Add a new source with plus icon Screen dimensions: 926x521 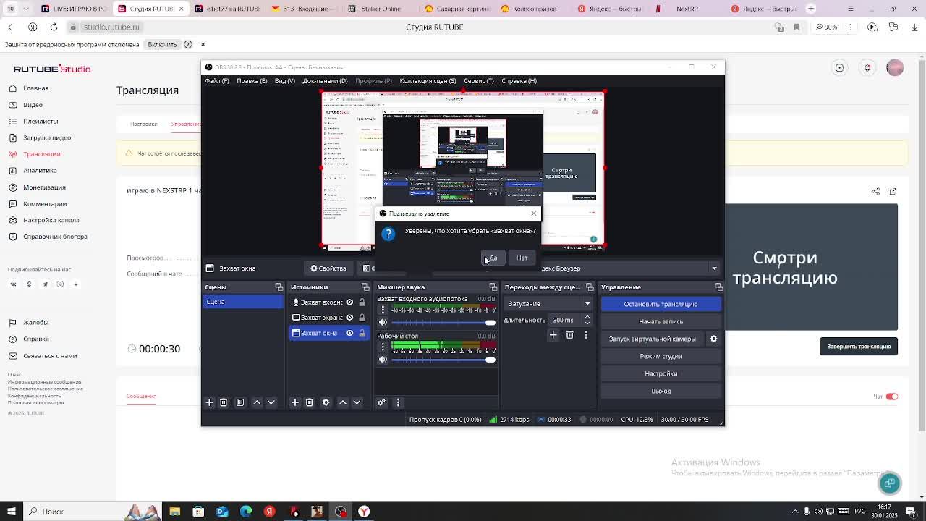point(295,402)
